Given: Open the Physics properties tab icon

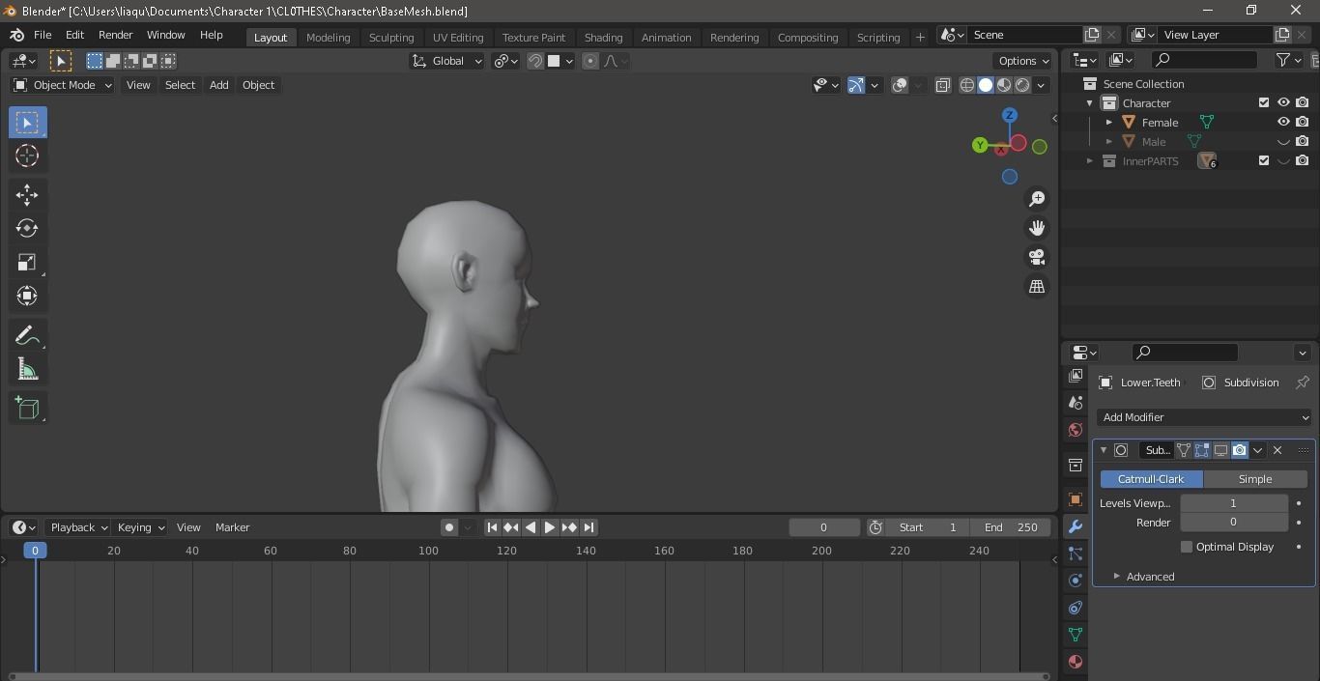Looking at the screenshot, I should (1076, 581).
